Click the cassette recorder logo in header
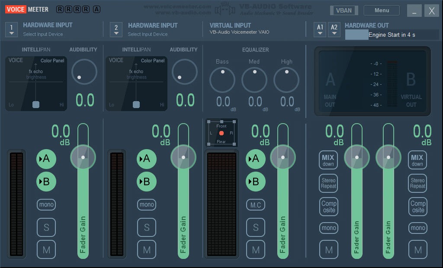This screenshot has height=268, width=443. click(222, 9)
